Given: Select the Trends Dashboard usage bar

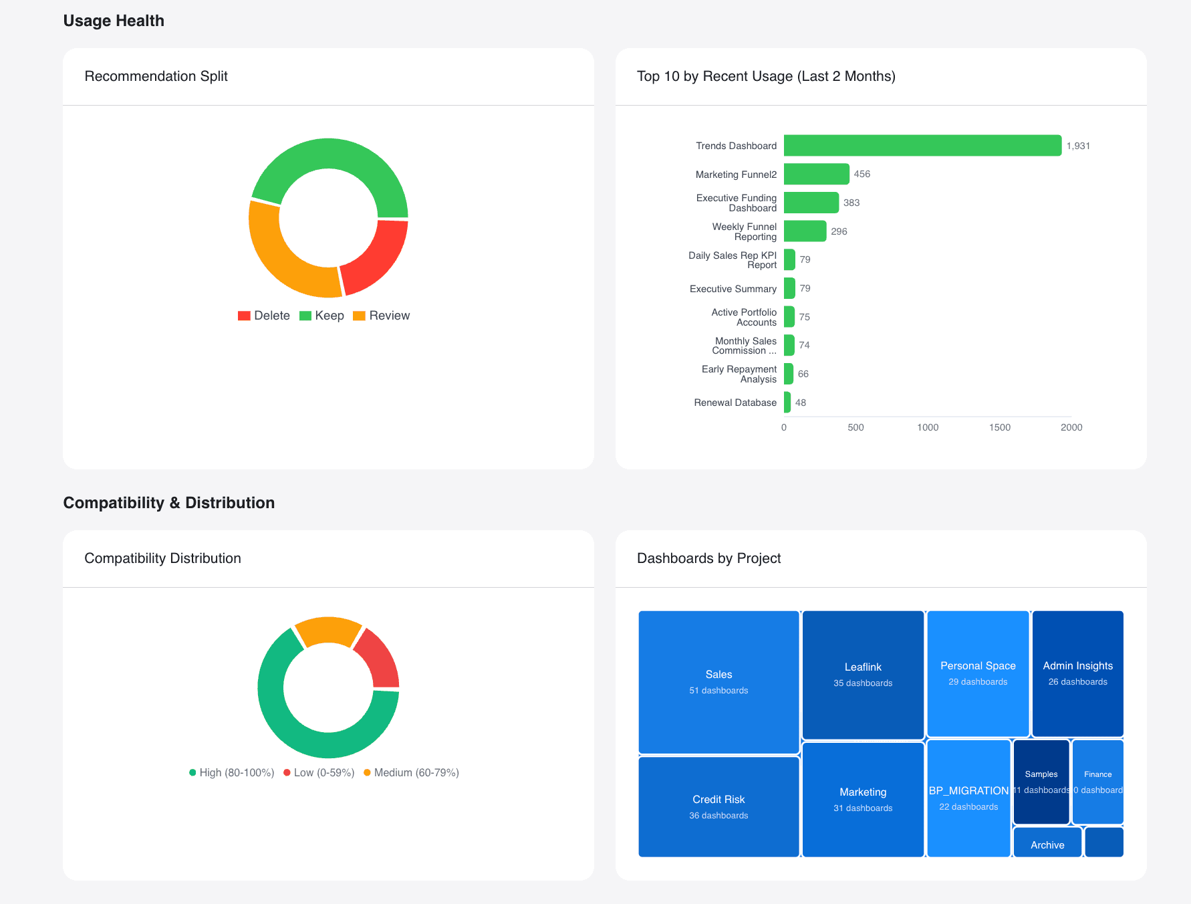Looking at the screenshot, I should (922, 145).
